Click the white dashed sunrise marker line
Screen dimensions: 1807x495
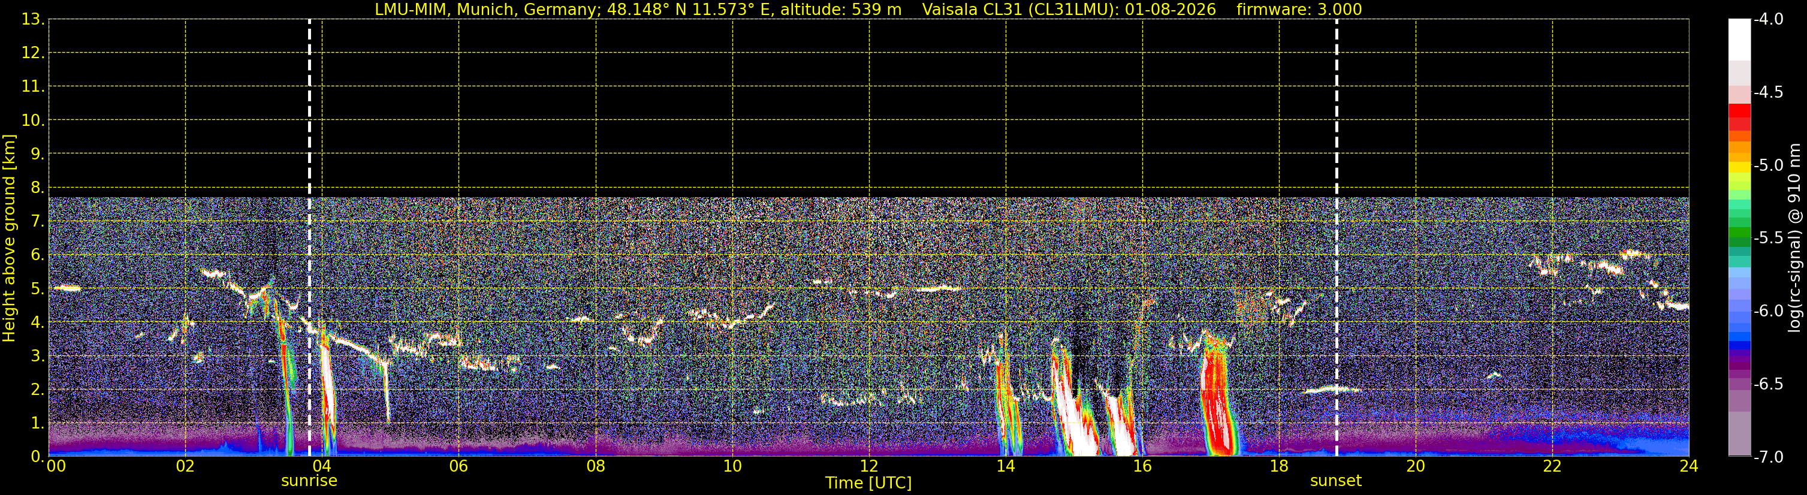coord(309,238)
